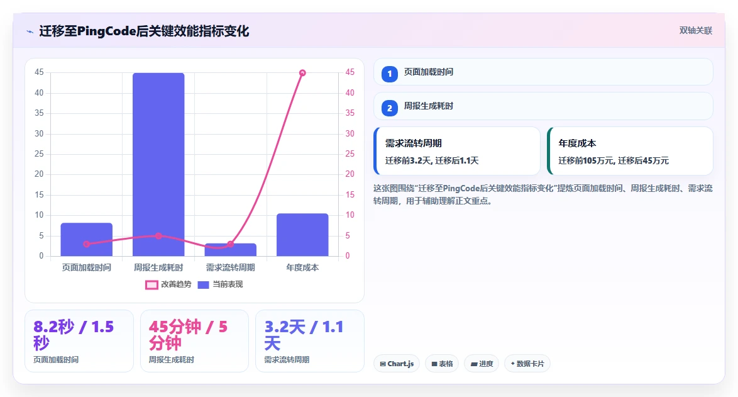Click the 数据卡片 tag
The width and height of the screenshot is (738, 397).
pyautogui.click(x=527, y=364)
